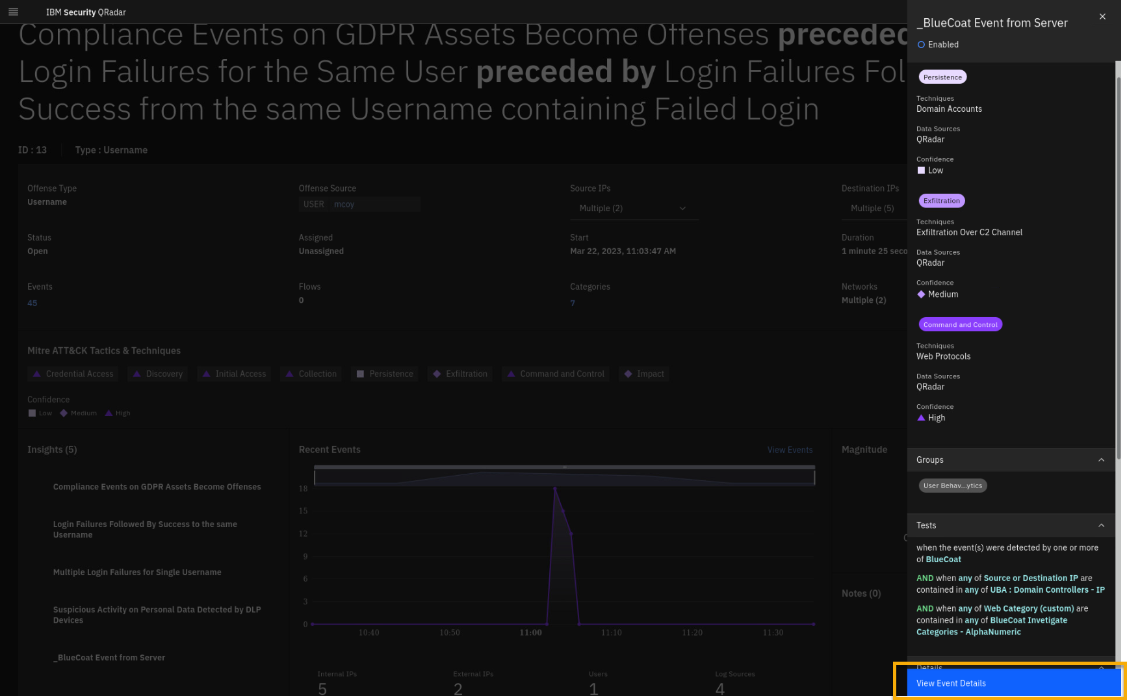The image size is (1127, 700).
Task: Open the Destination IPs Multiple (5) dropdown
Action: 874,208
